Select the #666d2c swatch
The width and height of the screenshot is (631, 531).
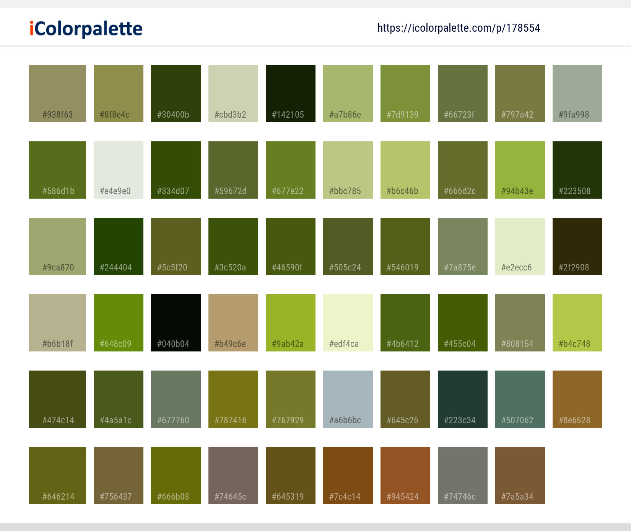[x=463, y=170]
